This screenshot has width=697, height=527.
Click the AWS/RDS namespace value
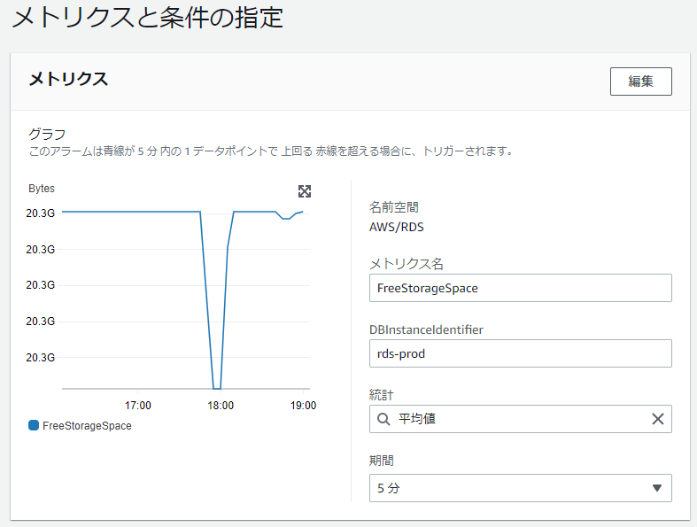[x=397, y=228]
